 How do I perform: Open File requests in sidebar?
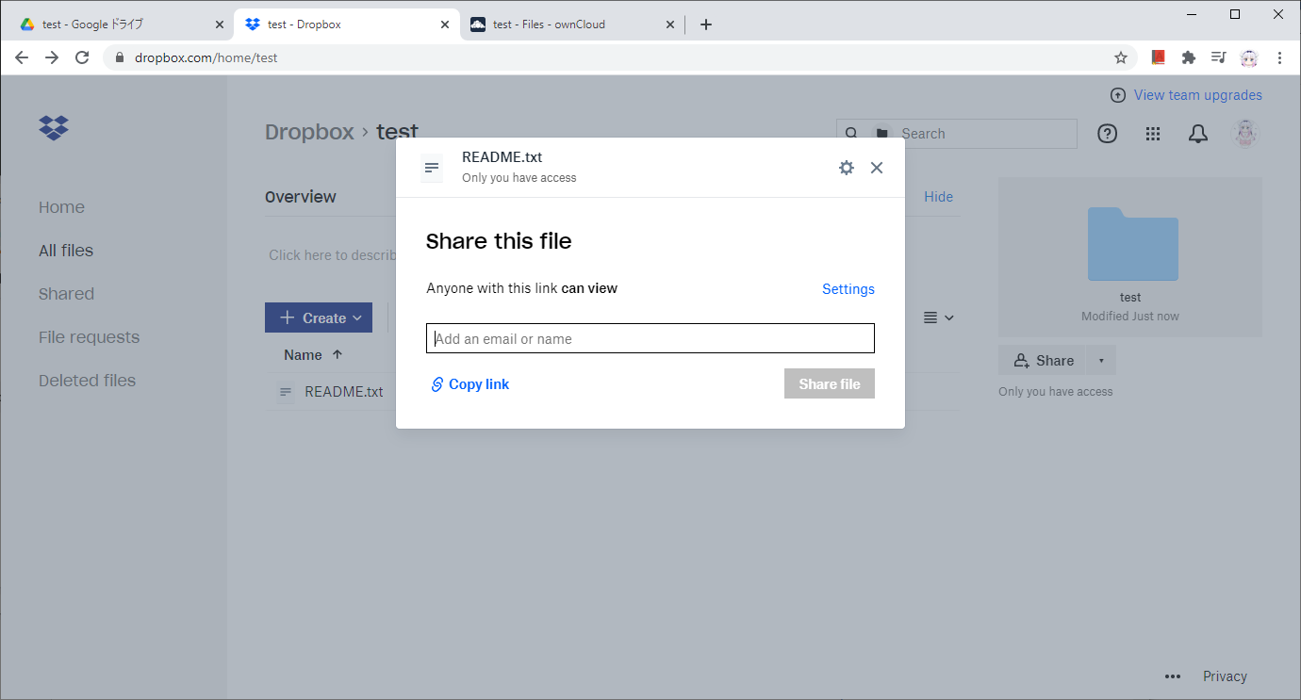[89, 337]
